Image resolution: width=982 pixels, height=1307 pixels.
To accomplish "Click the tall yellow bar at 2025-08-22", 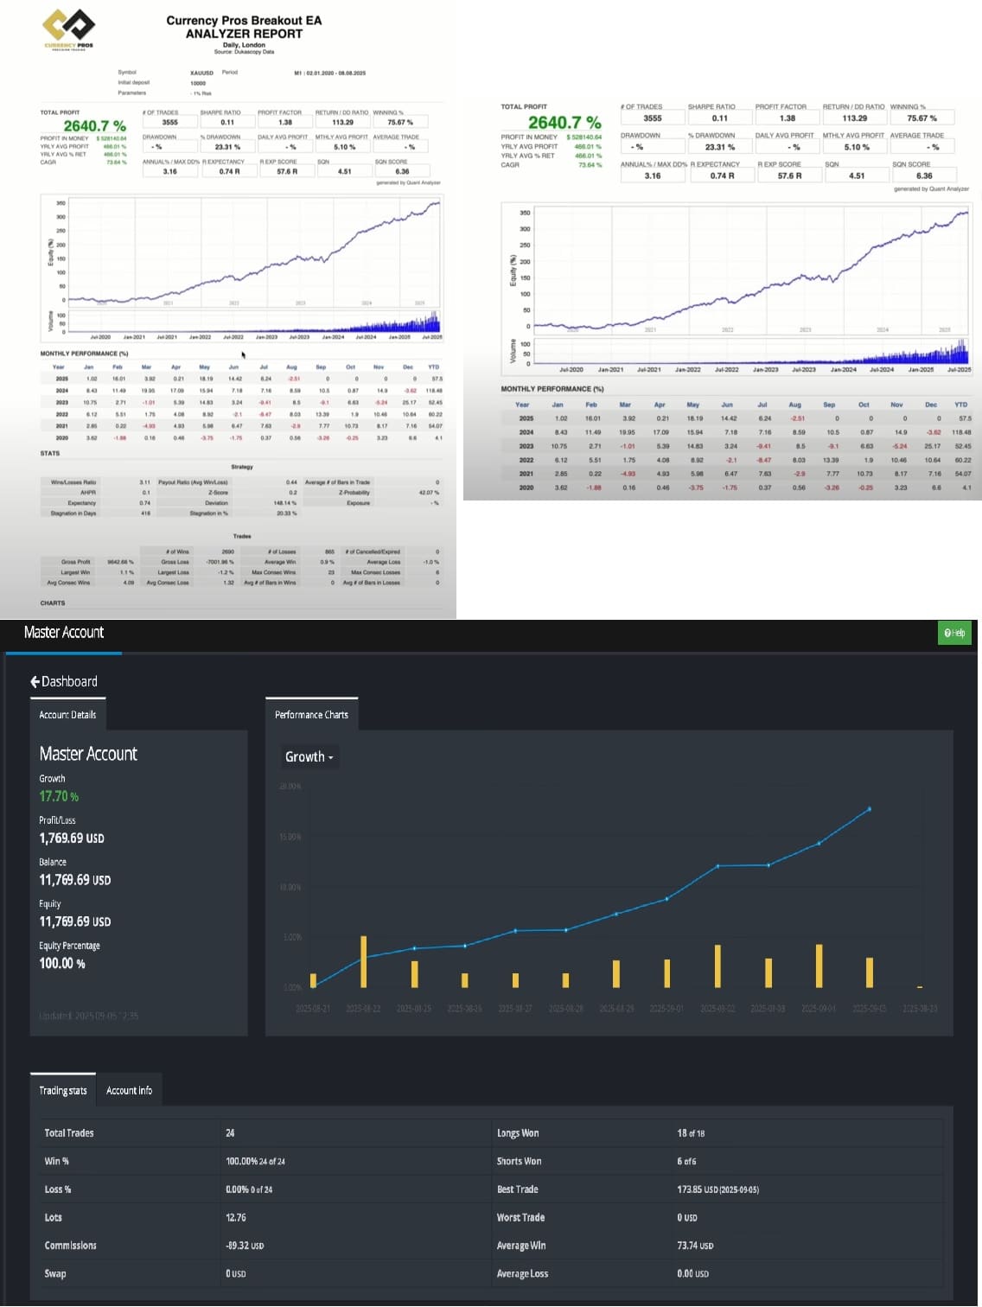I will tap(363, 961).
